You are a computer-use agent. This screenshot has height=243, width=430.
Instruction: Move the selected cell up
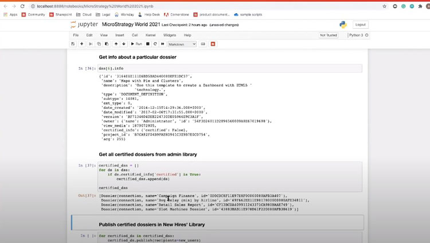pos(116,44)
